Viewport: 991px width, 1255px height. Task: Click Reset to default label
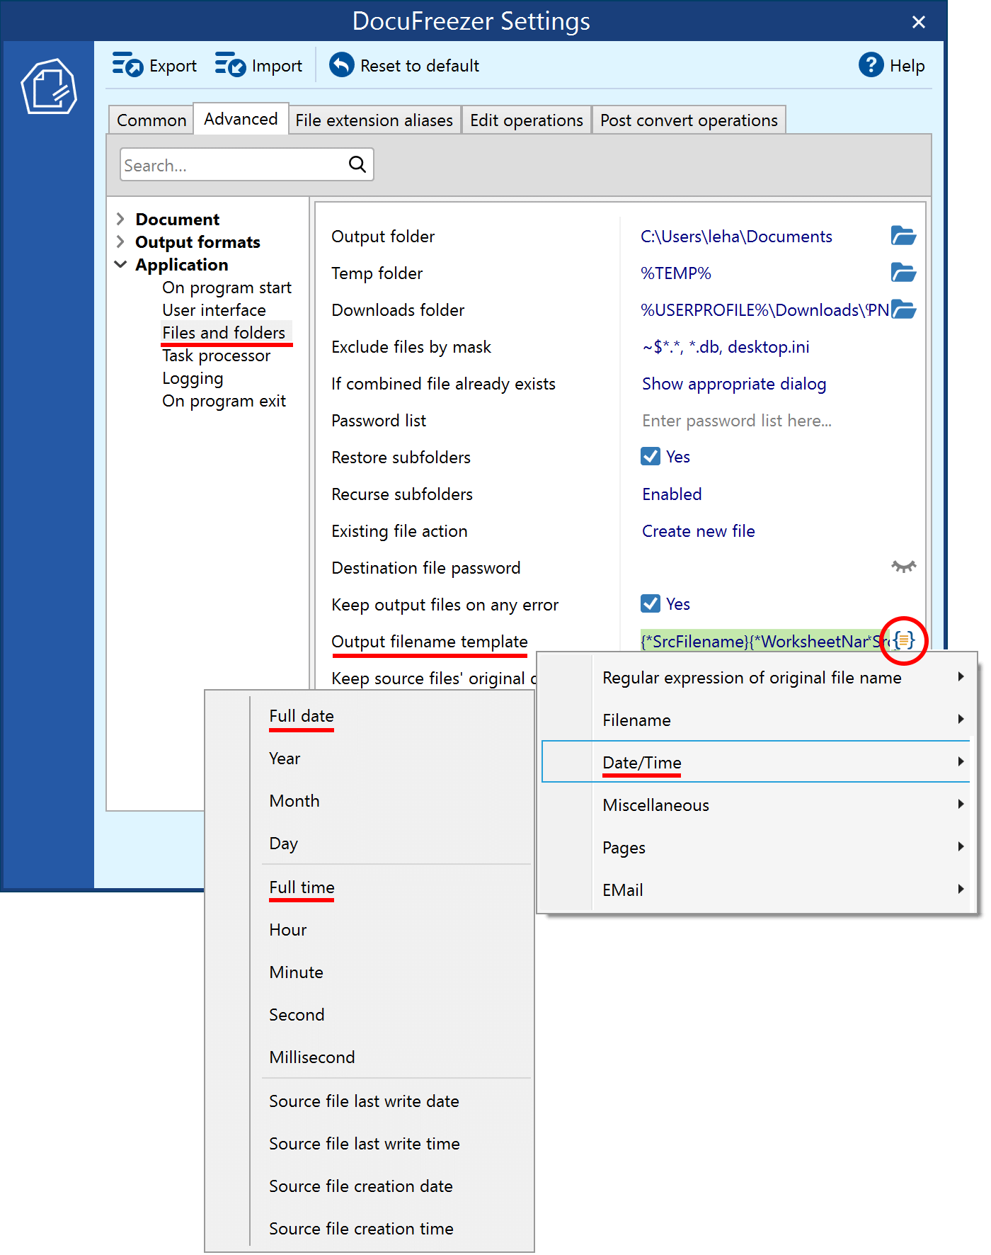pos(420,66)
